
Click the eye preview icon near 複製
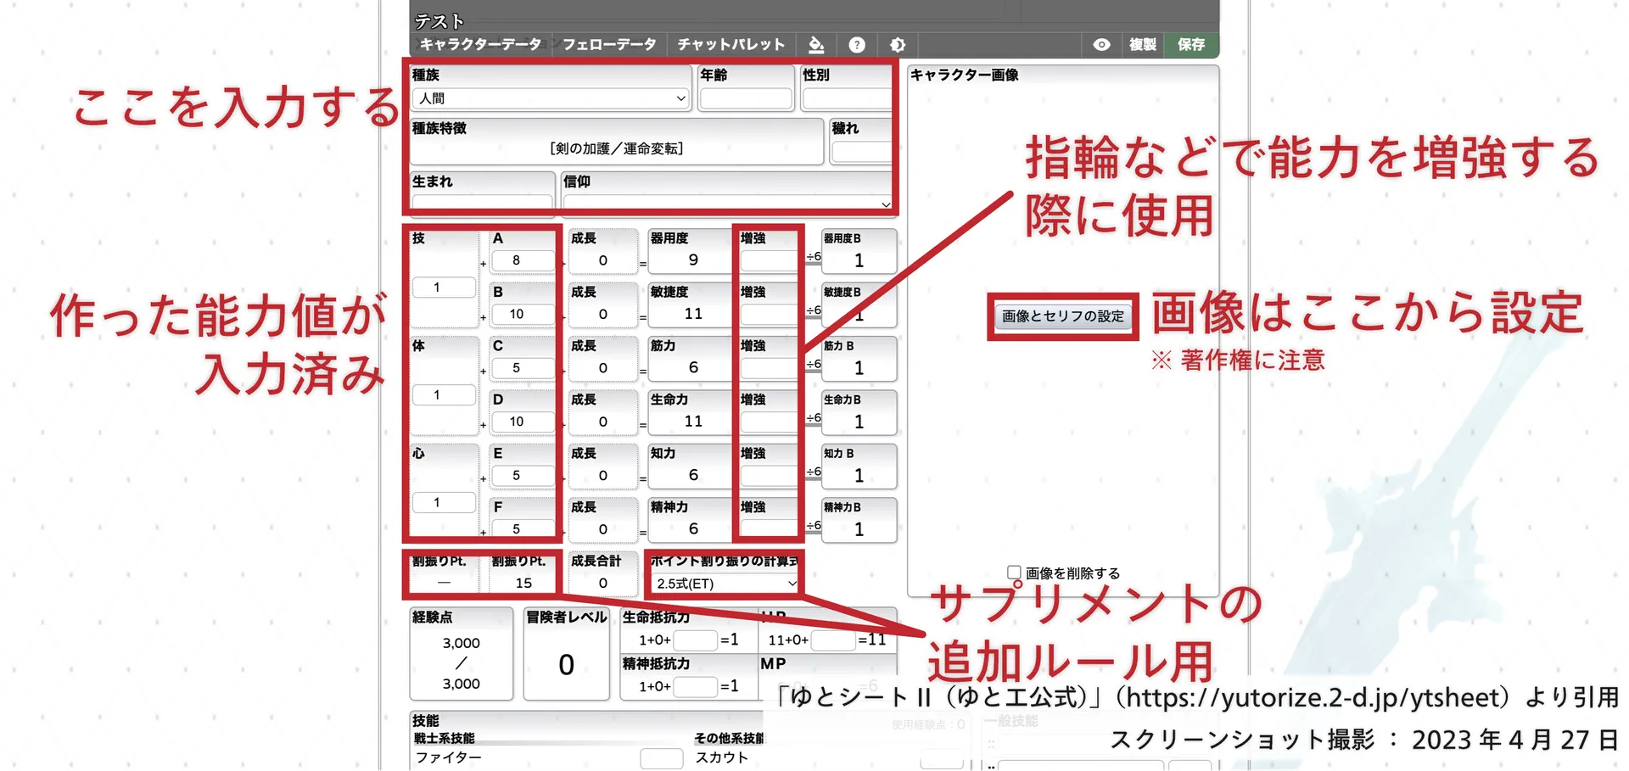[1100, 45]
